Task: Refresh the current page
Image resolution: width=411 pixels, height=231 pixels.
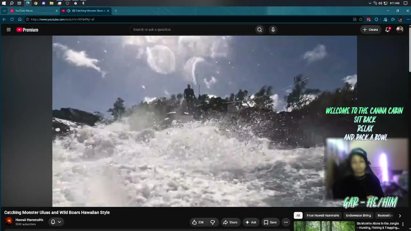Action: point(12,19)
